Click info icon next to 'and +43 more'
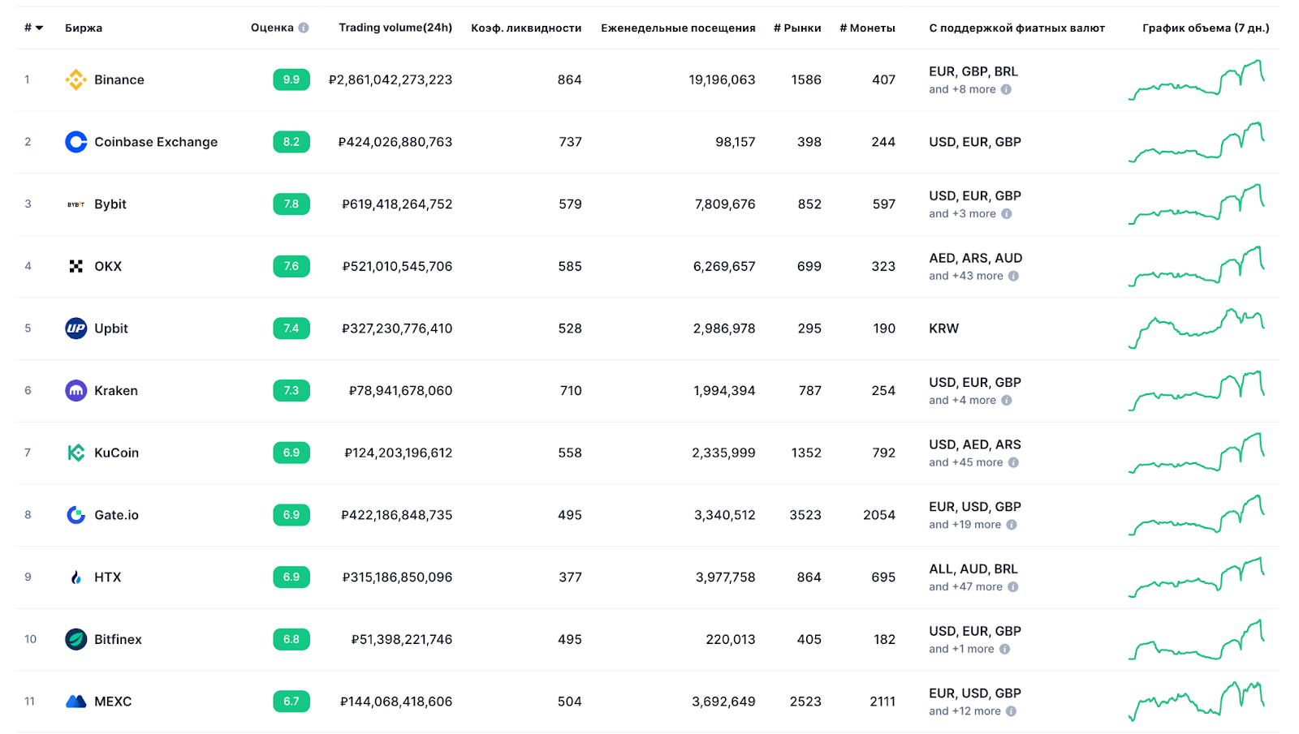The height and width of the screenshot is (734, 1299). click(1013, 276)
